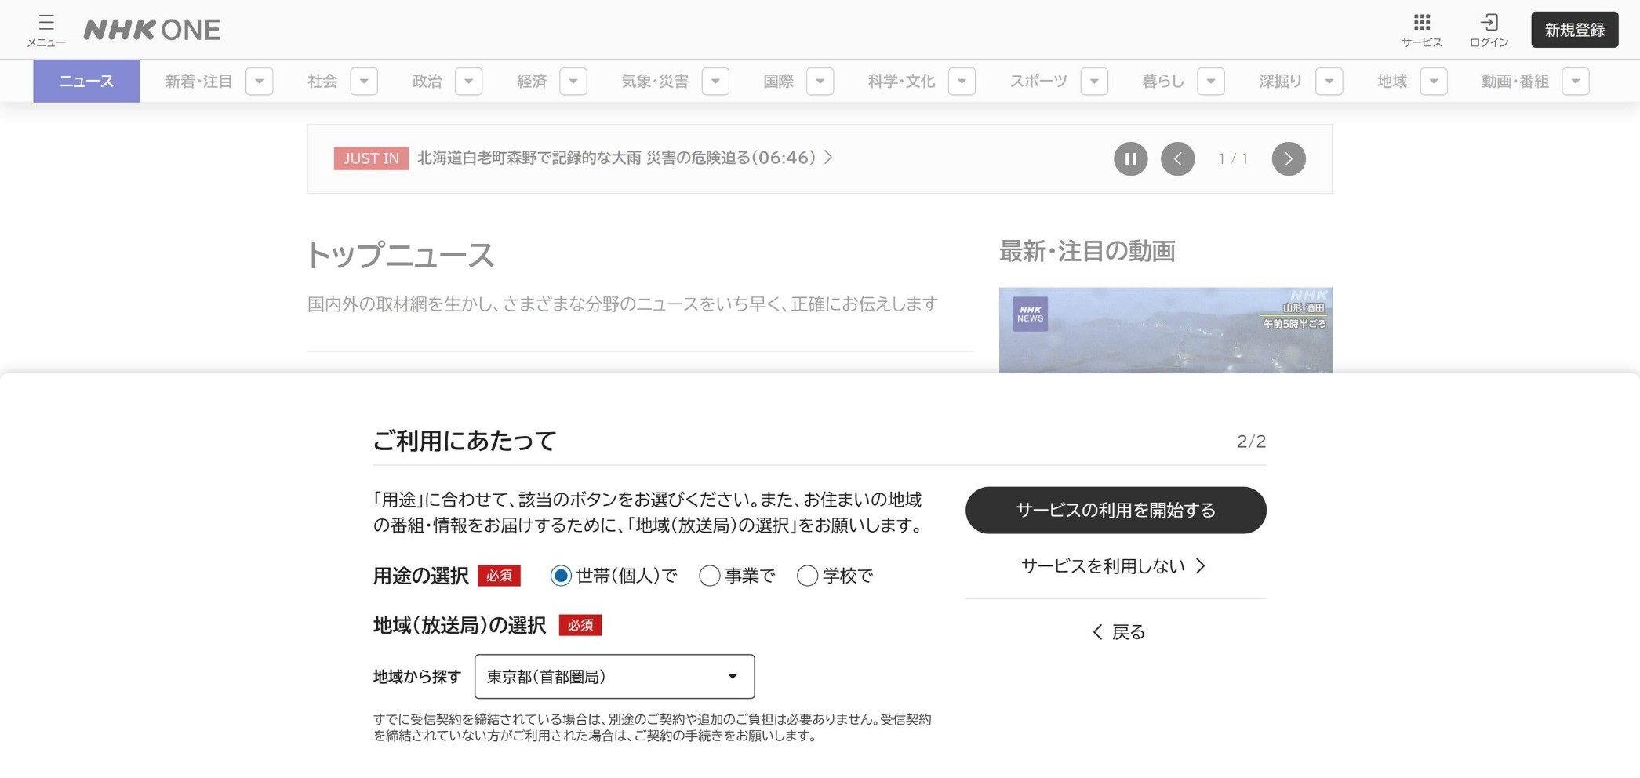Expand the スポーツ category dropdown arrow
This screenshot has height=778, width=1640.
point(1093,82)
